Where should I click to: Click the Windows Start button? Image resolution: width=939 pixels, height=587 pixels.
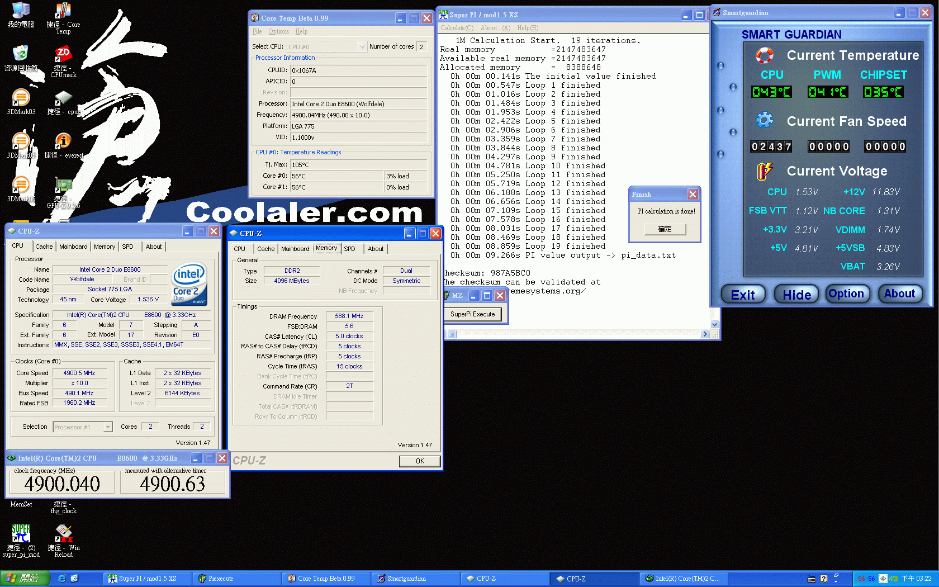click(25, 579)
